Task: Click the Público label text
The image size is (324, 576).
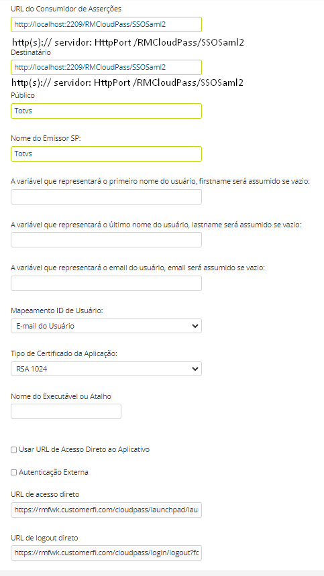Action: 23,95
